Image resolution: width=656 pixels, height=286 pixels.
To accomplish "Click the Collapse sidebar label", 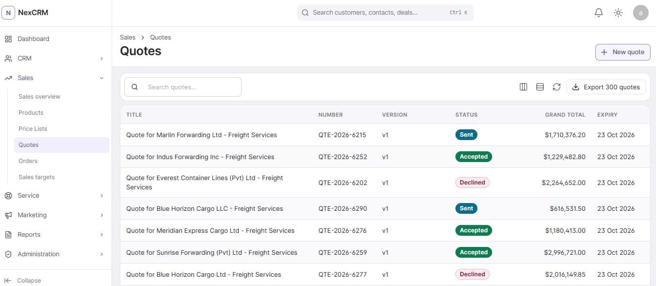I will coord(29,281).
